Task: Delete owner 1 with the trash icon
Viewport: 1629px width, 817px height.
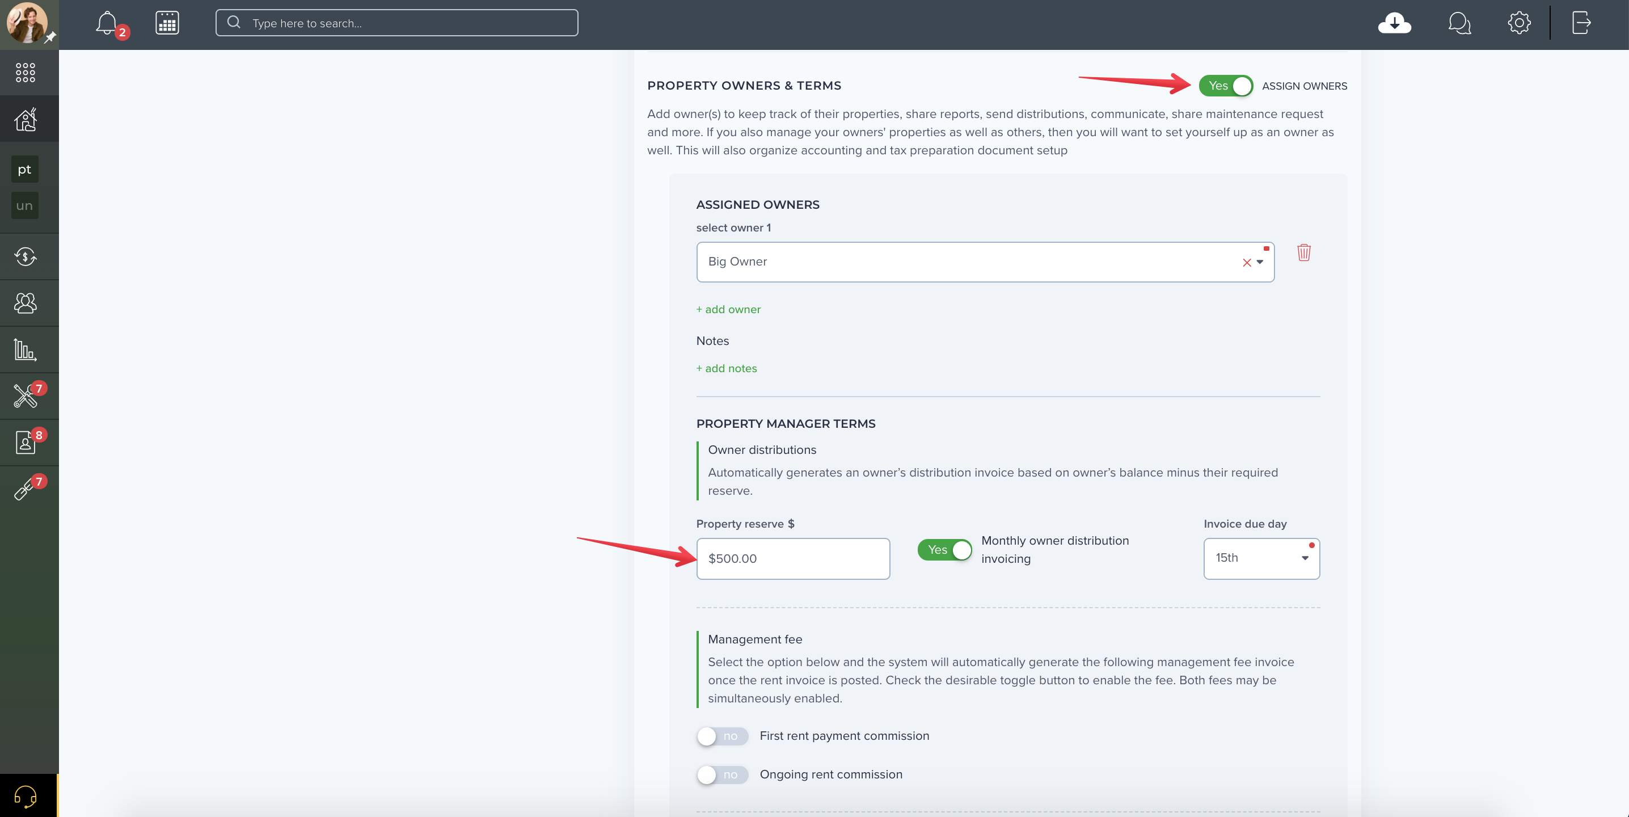Action: (x=1304, y=253)
